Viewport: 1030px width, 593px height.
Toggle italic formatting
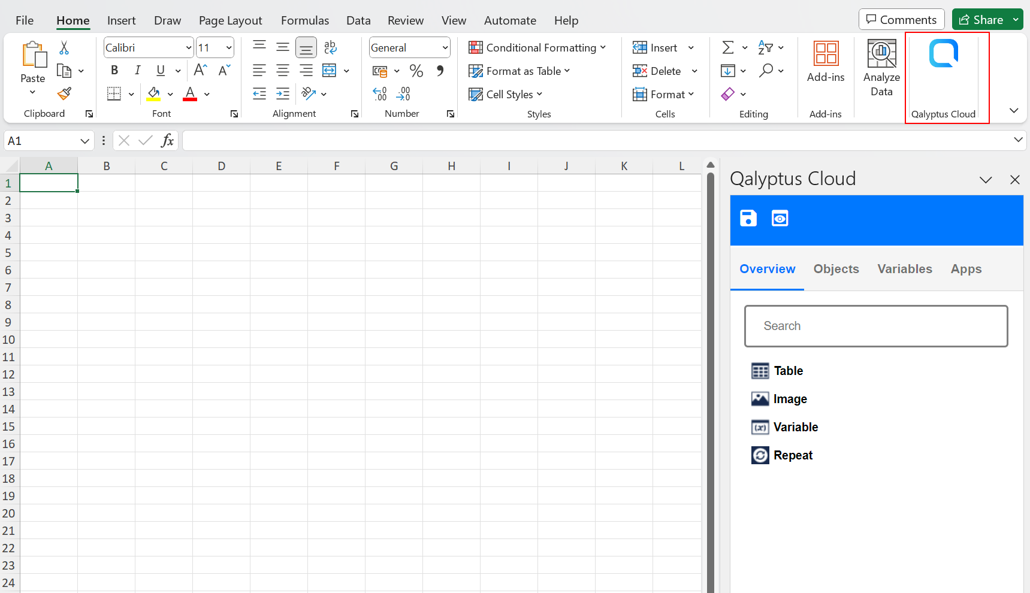(x=137, y=70)
